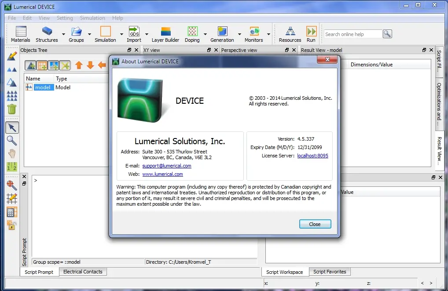448x291 pixels.
Task: Close the Perspective view panel
Action: (x=294, y=50)
